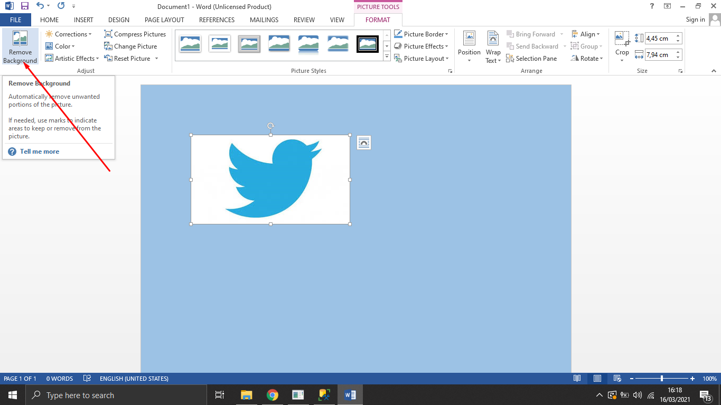The image size is (721, 405).
Task: Switch to Web Layout view
Action: 617,379
